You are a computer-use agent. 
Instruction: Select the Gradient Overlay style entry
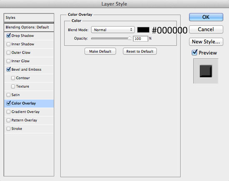(x=29, y=112)
